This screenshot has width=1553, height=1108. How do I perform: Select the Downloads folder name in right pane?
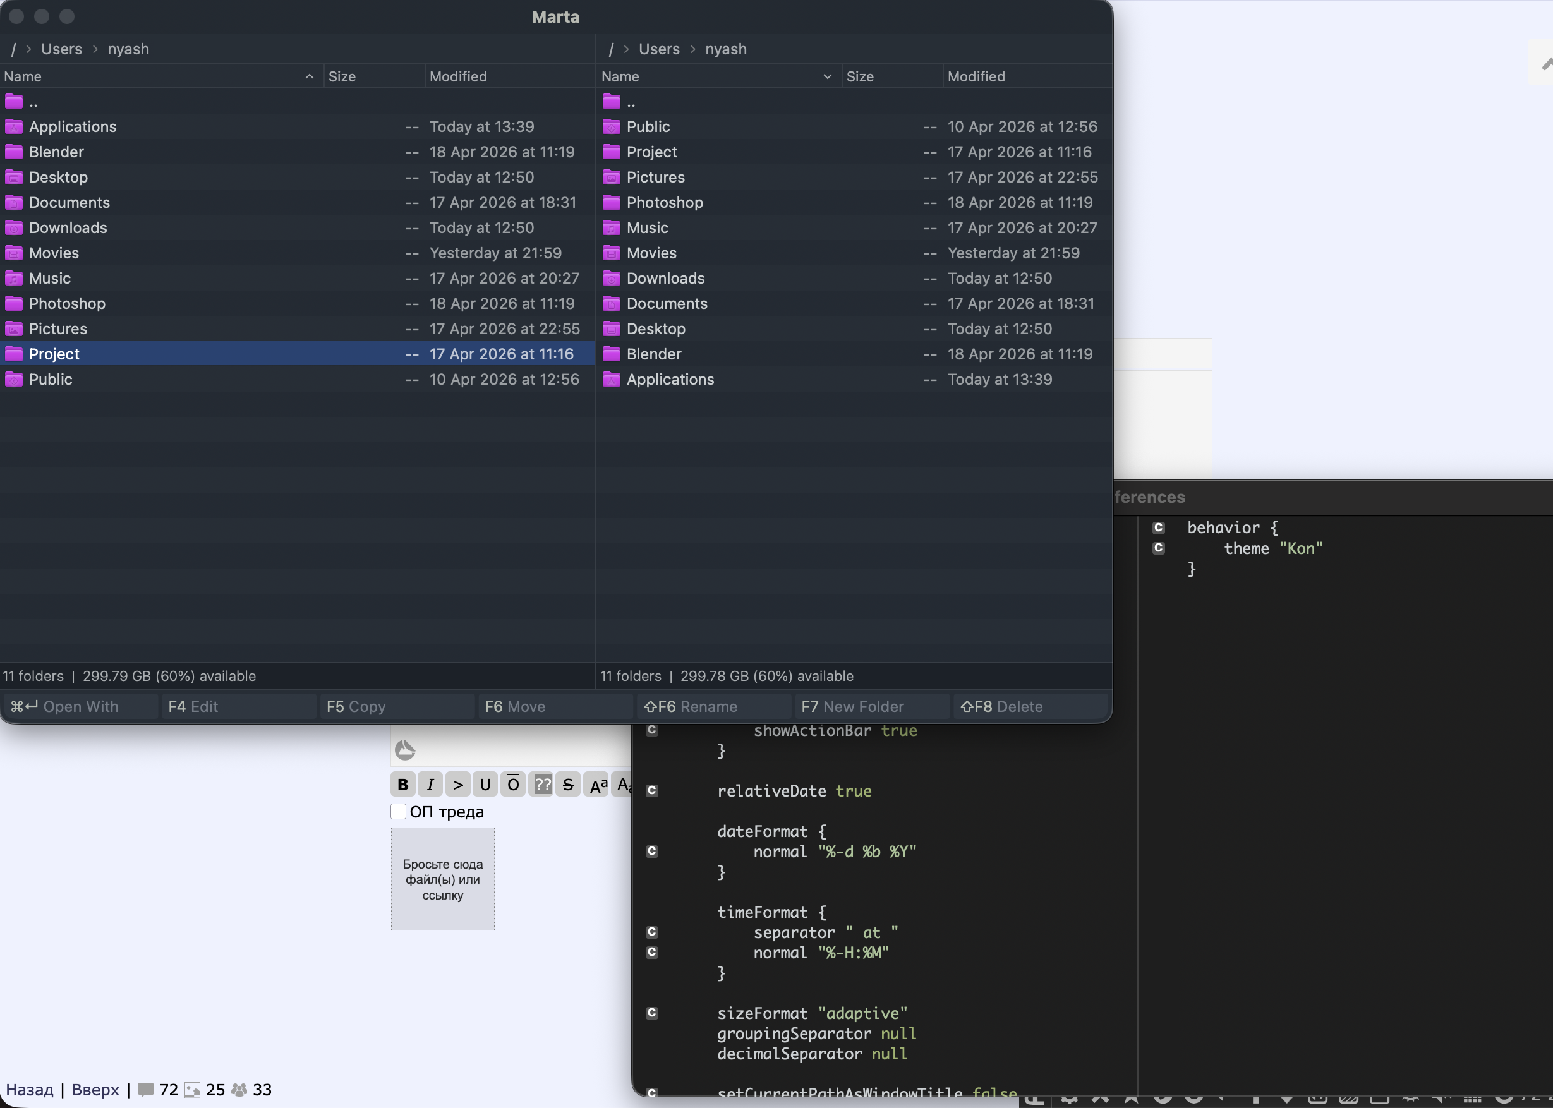665,279
